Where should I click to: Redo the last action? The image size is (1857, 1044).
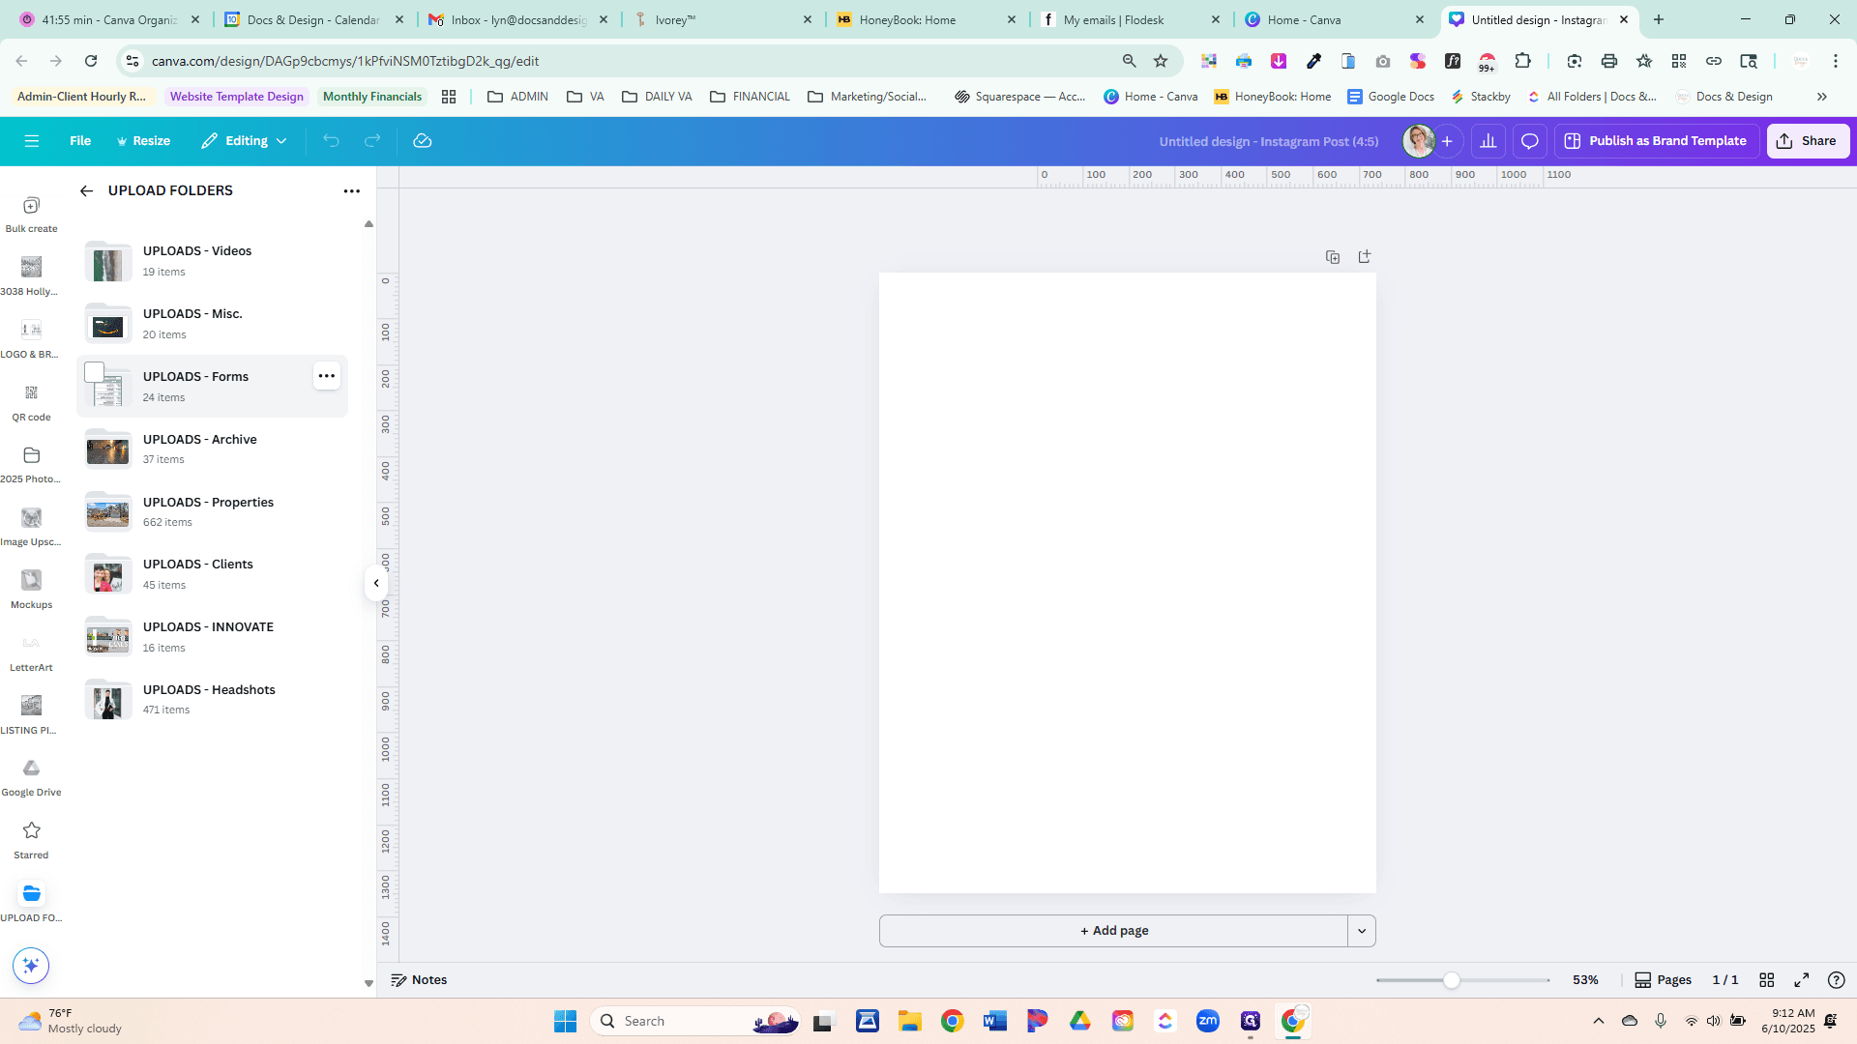pos(372,141)
